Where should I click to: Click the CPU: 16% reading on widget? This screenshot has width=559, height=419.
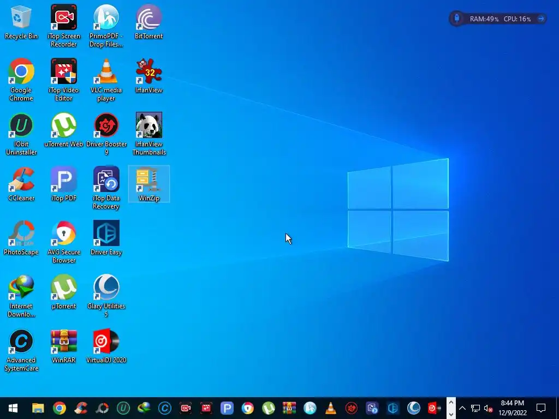(x=518, y=19)
